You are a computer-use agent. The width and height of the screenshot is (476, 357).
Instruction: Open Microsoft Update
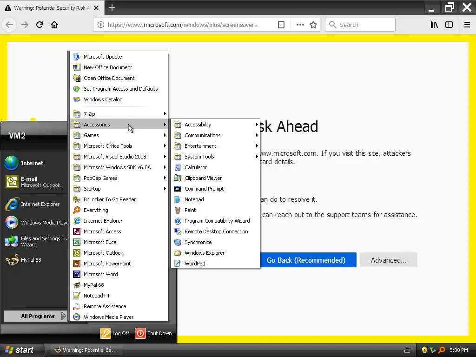(x=119, y=57)
